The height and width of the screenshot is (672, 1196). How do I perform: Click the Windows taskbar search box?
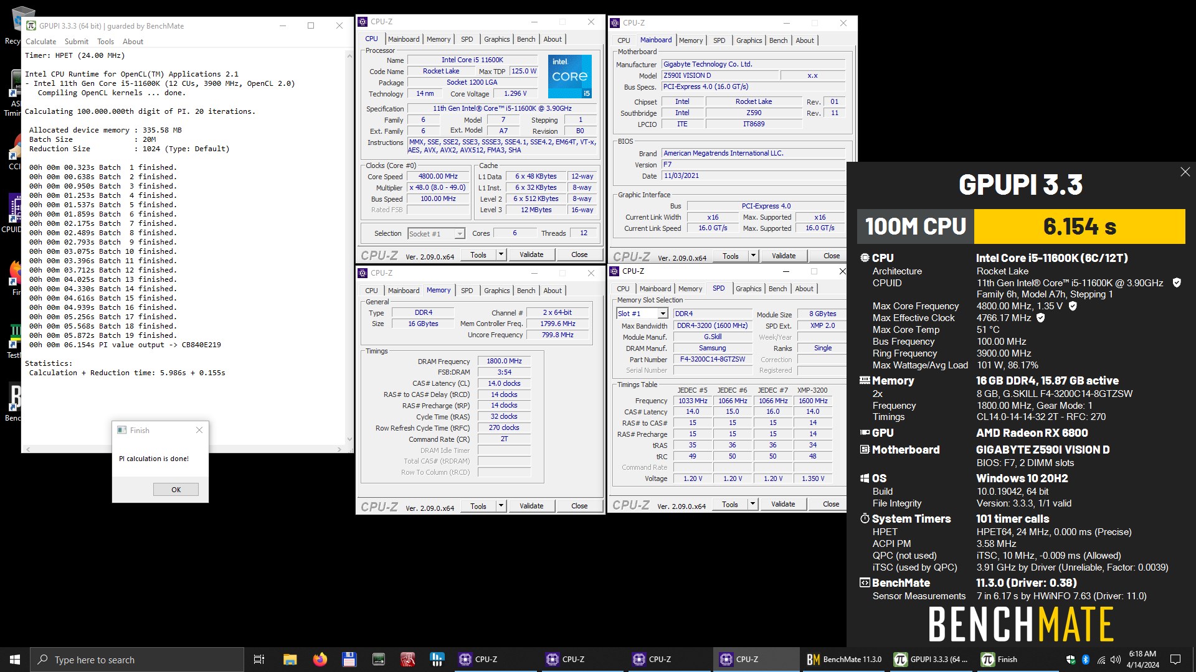coord(137,660)
